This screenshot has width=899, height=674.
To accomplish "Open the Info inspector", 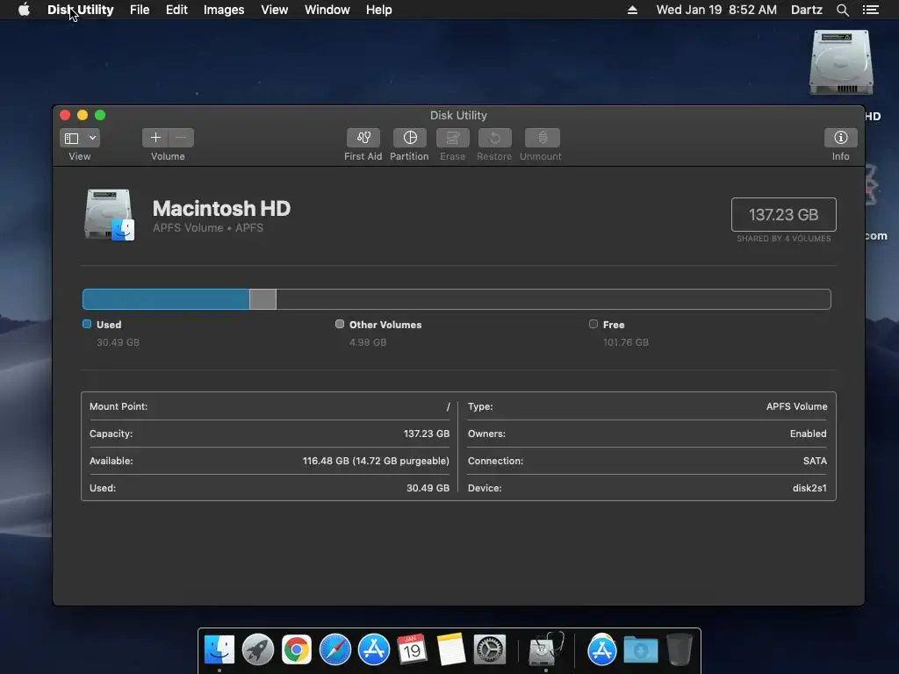I will pyautogui.click(x=840, y=138).
